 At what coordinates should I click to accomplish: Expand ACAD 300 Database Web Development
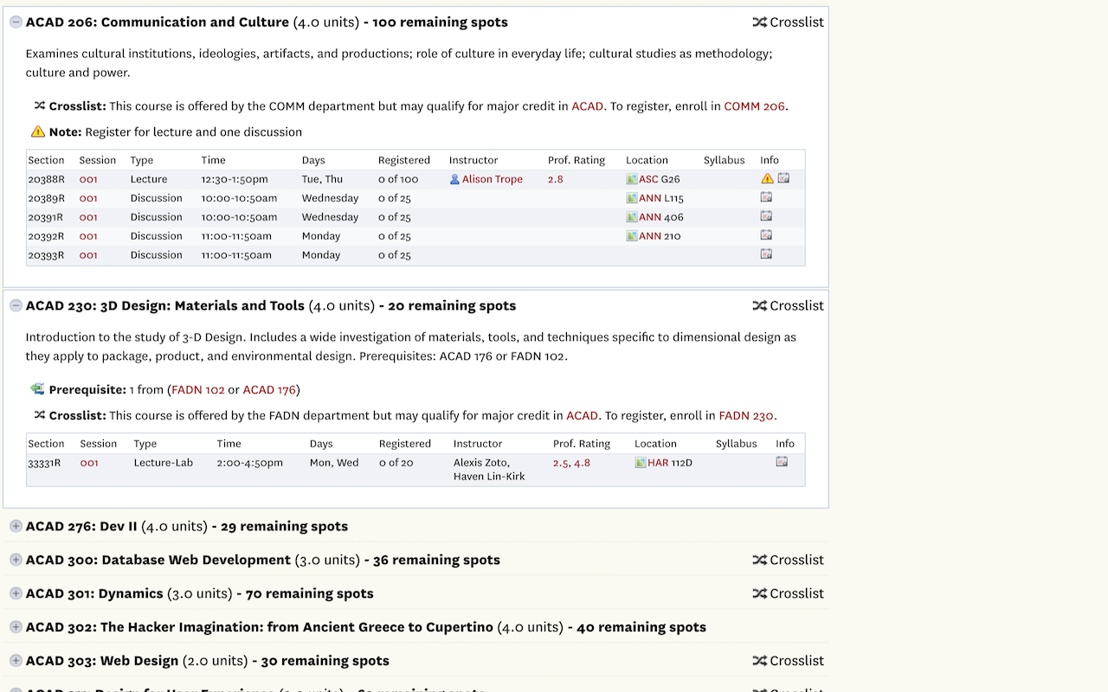[x=16, y=561]
